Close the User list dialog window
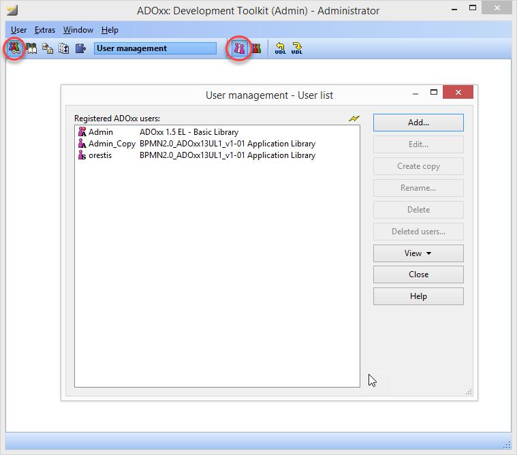This screenshot has height=455, width=517. [x=458, y=93]
